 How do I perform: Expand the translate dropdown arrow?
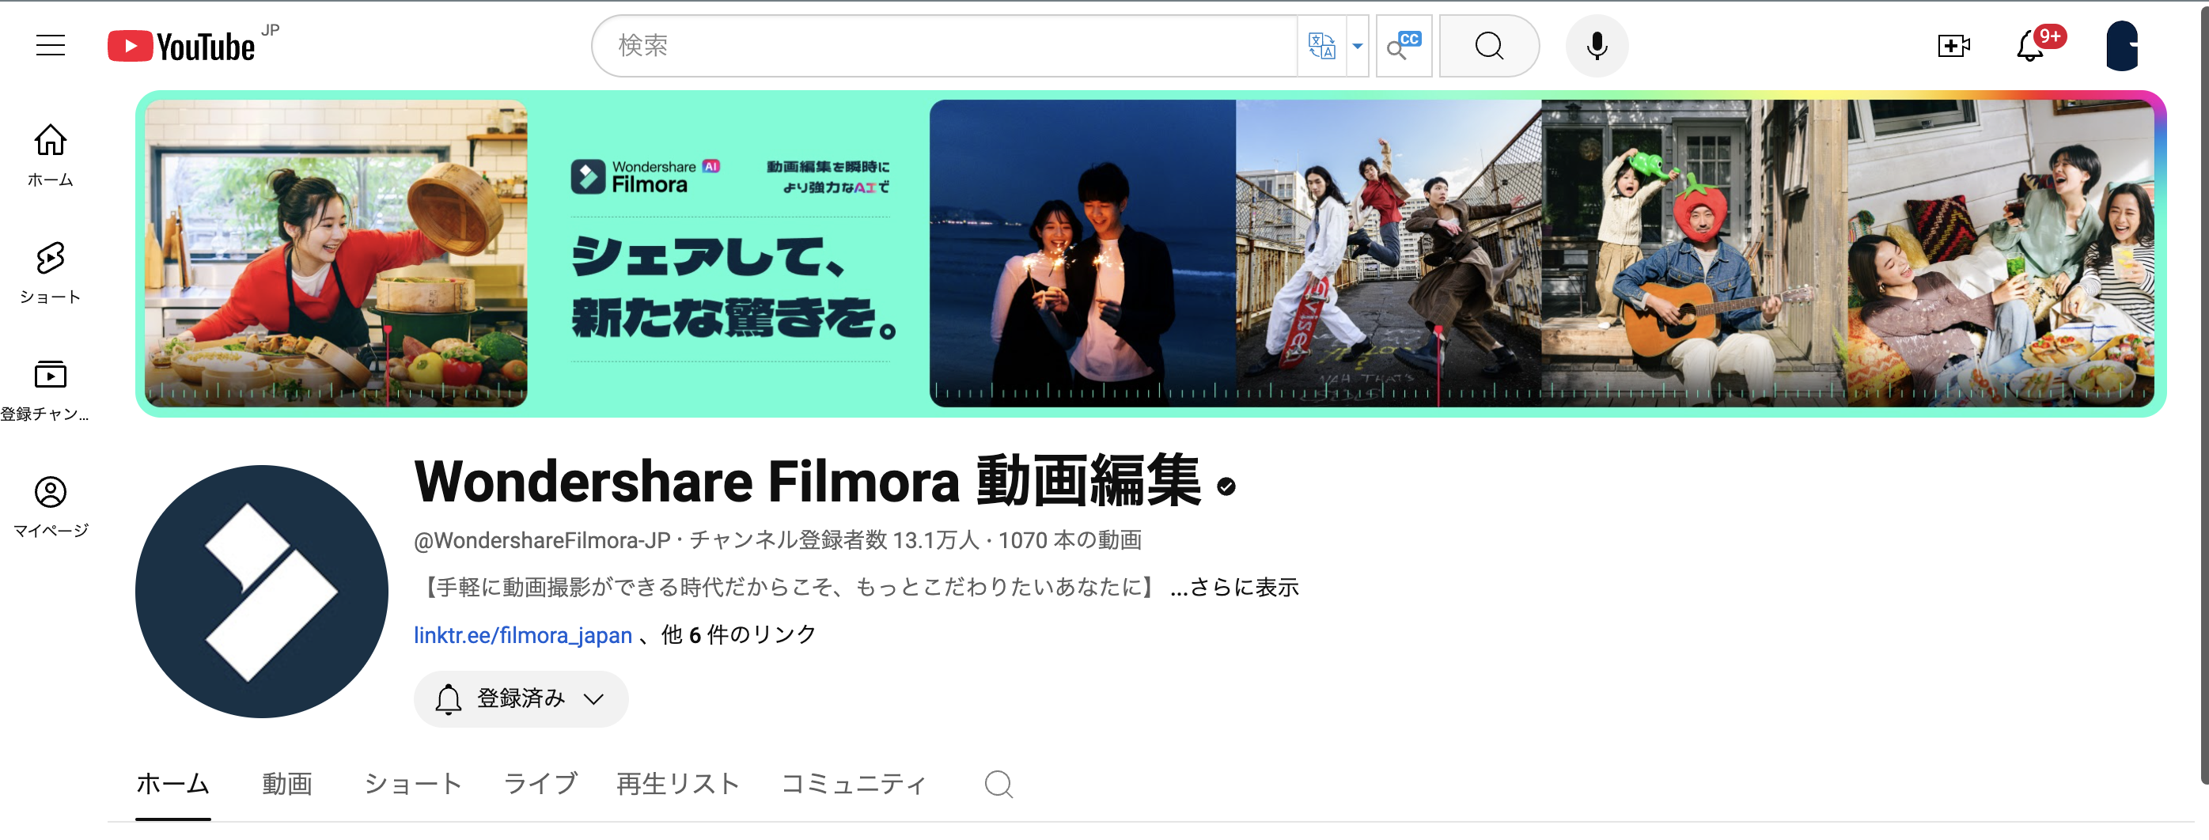click(1358, 47)
